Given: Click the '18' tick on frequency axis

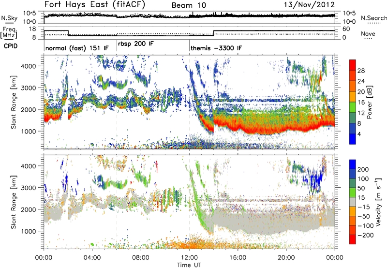Looking at the screenshot, I should tap(32, 29).
